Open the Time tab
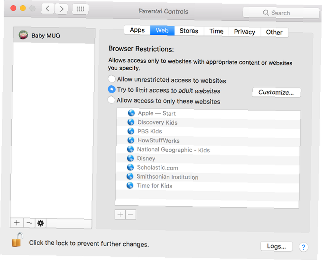Viewport: 322px width, 261px height. (216, 32)
